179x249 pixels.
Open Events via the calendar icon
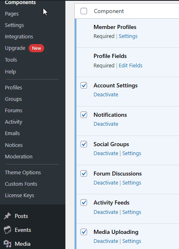coord(7,230)
